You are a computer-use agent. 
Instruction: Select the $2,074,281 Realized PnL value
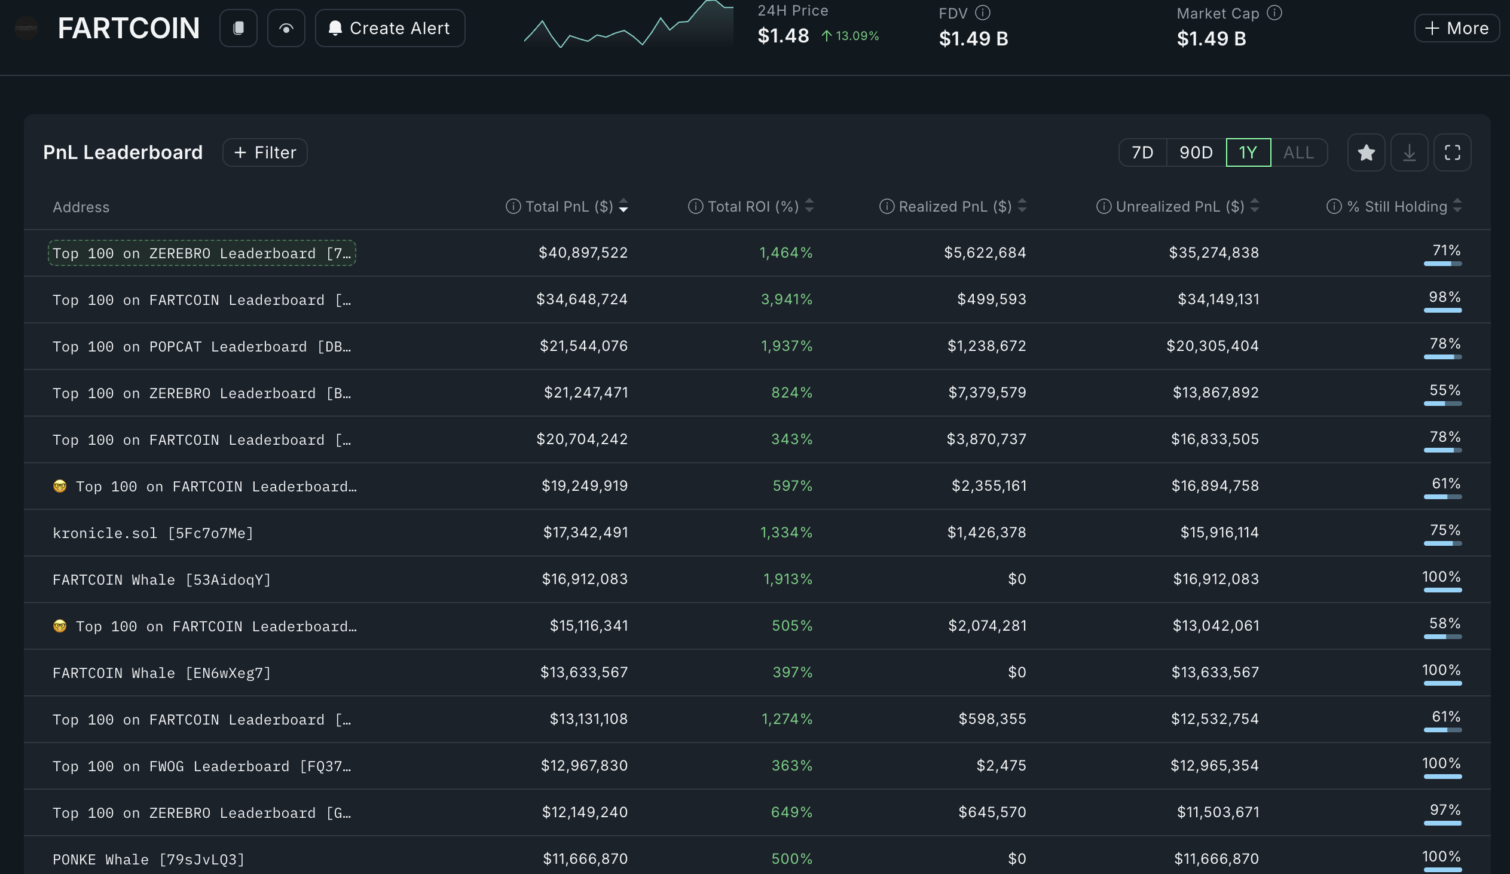tap(988, 626)
